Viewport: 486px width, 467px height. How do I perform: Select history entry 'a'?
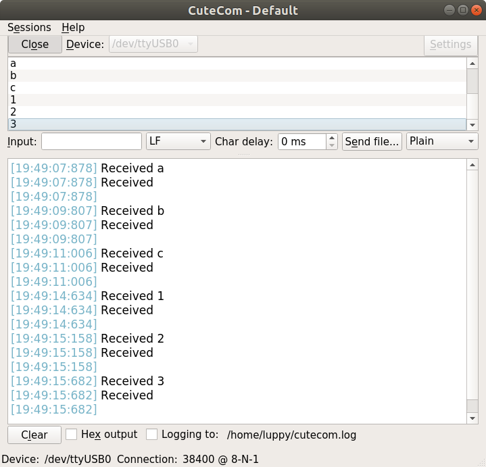237,64
